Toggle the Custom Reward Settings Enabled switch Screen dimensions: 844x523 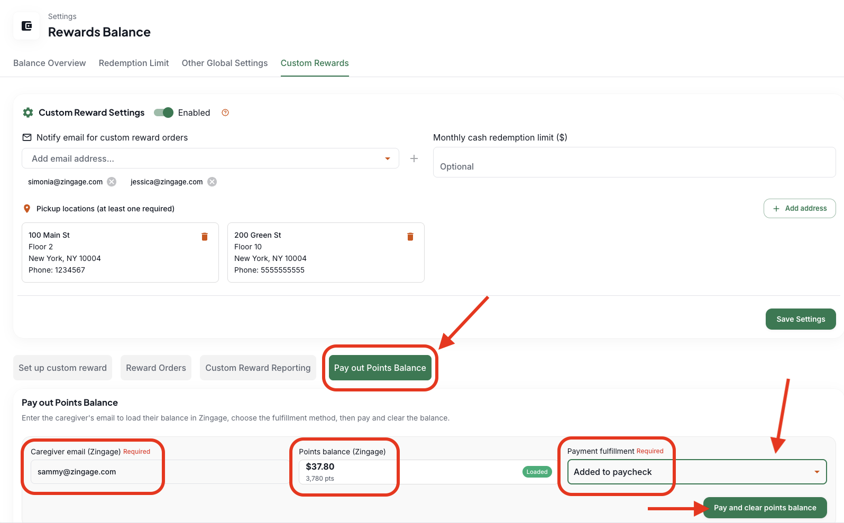coord(163,113)
